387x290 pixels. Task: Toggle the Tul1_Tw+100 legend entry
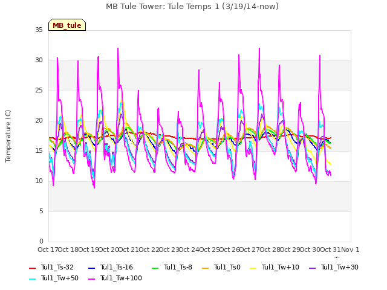click(x=115, y=278)
